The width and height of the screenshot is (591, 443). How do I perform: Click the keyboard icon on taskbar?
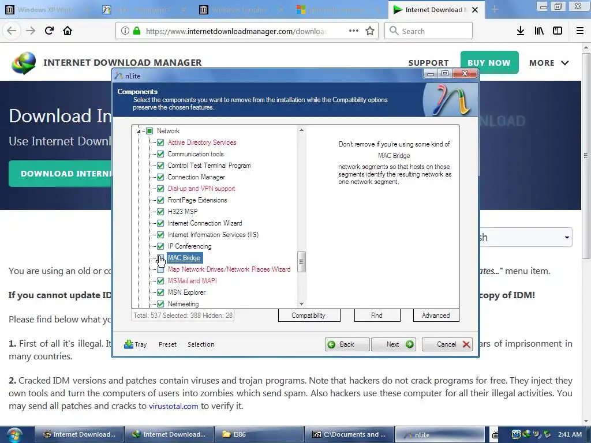click(x=495, y=435)
